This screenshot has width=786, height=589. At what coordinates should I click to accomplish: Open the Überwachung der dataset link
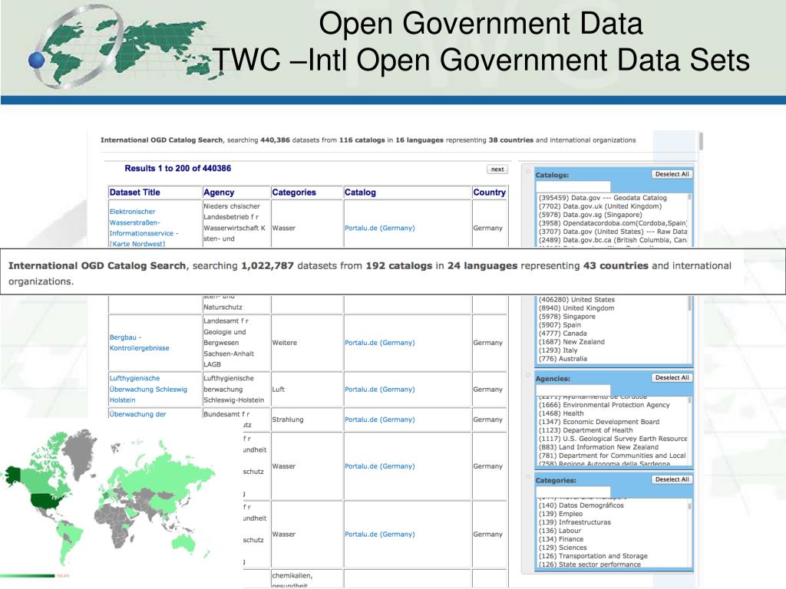(x=138, y=414)
